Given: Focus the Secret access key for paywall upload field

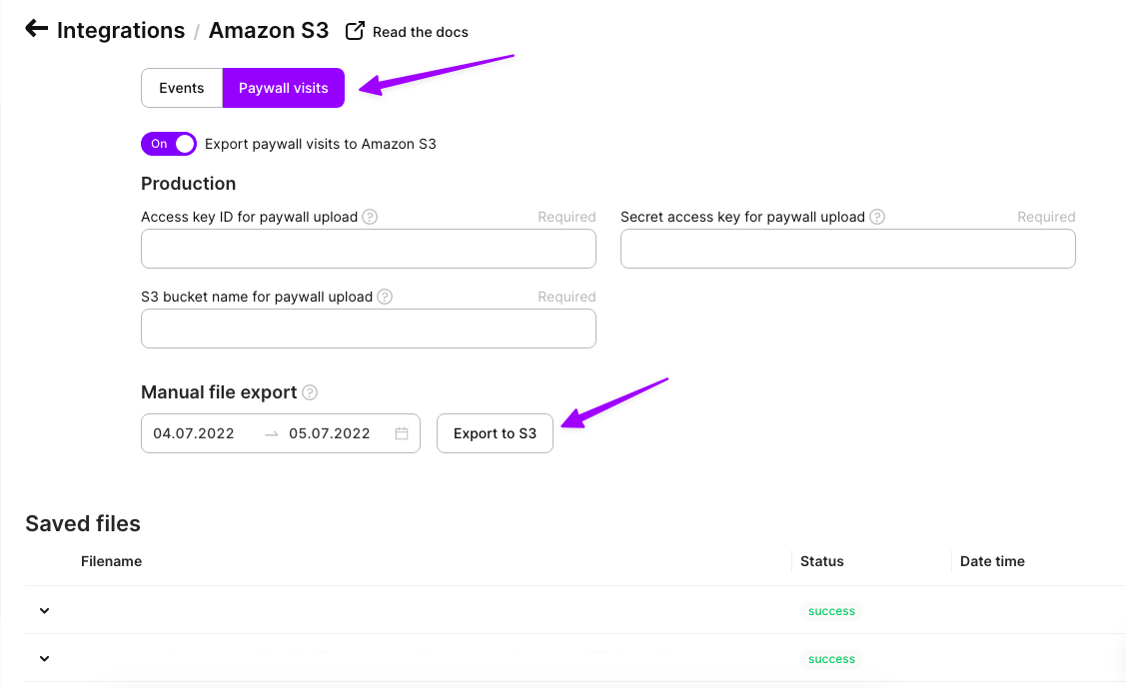Looking at the screenshot, I should 848,249.
